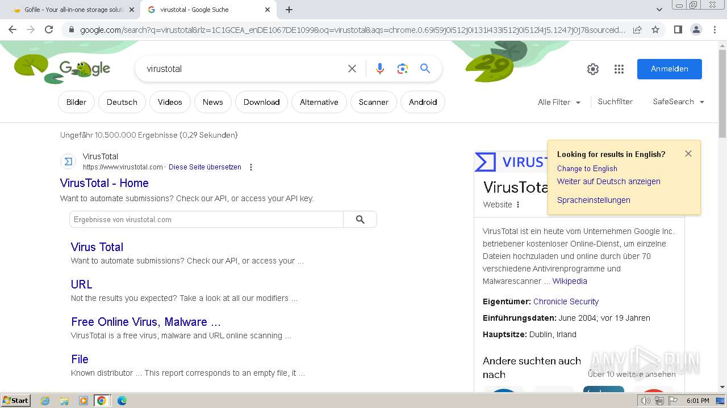Open the File sitelink
Viewport: 727px width, 408px height.
pos(80,359)
